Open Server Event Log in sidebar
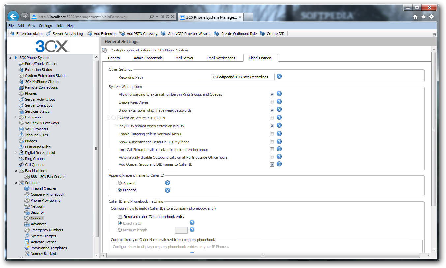Screen dimensions: 446x268 39,105
